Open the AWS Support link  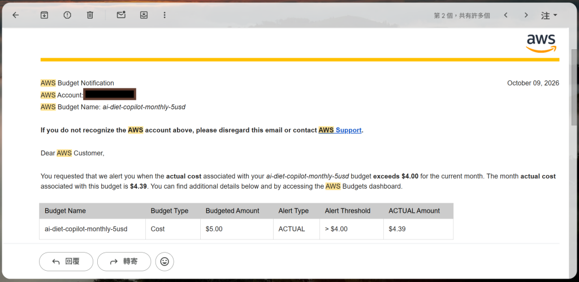[340, 130]
